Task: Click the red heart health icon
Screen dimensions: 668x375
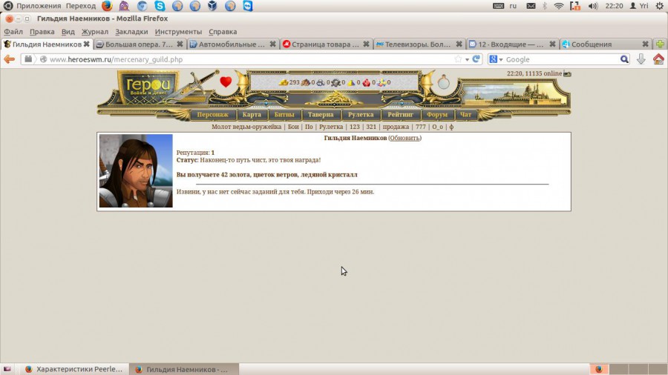Action: (x=226, y=82)
